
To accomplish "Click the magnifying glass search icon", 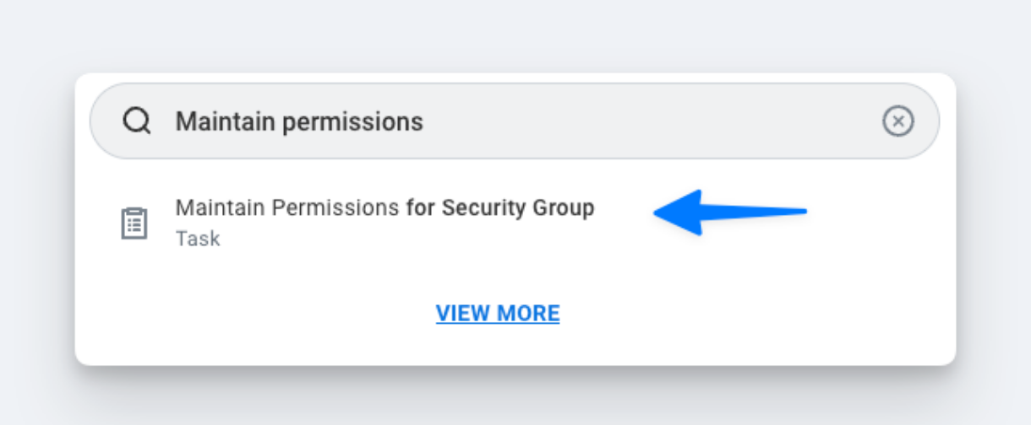I will 136,122.
